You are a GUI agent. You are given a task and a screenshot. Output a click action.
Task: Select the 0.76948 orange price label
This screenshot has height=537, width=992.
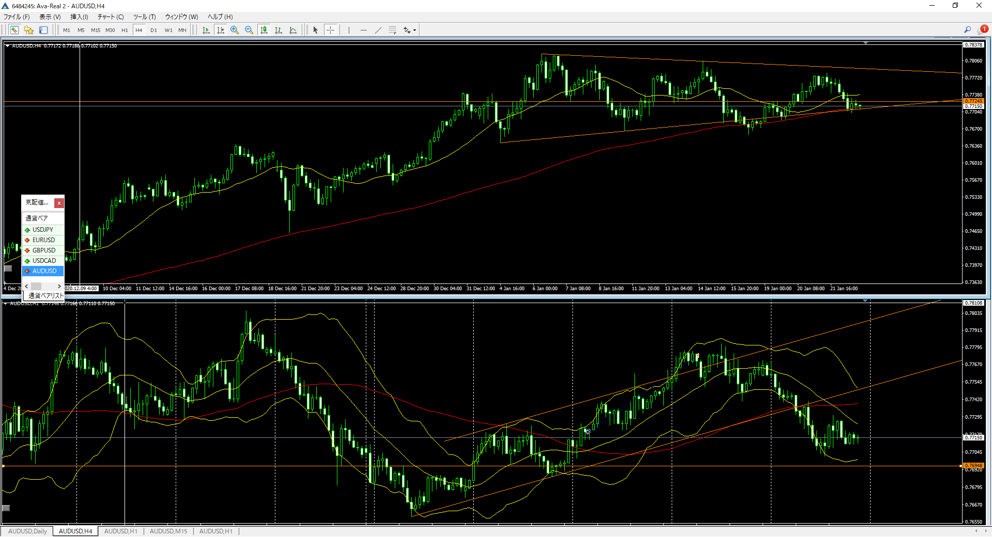[x=973, y=466]
